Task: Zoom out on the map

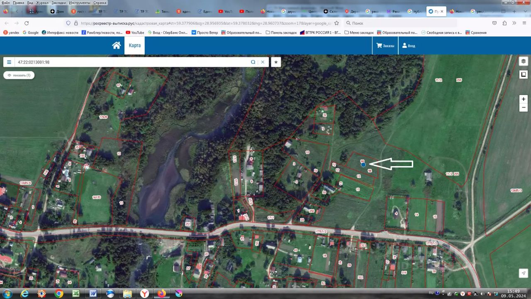Action: tap(524, 108)
